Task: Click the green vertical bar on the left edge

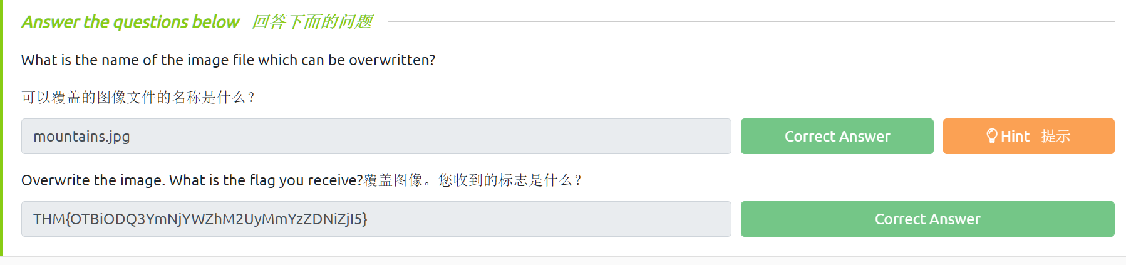Action: point(1,125)
